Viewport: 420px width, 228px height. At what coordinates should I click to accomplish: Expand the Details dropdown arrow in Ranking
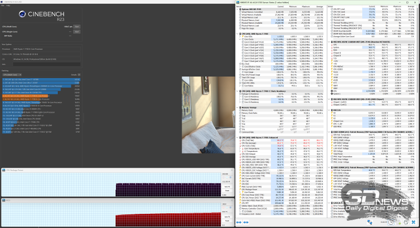[79, 75]
